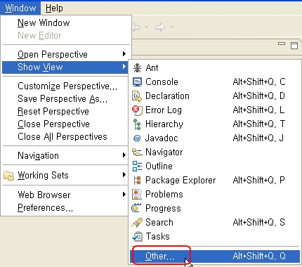Show the Search view
Screen dimensions: 302x267
pyautogui.click(x=215, y=223)
